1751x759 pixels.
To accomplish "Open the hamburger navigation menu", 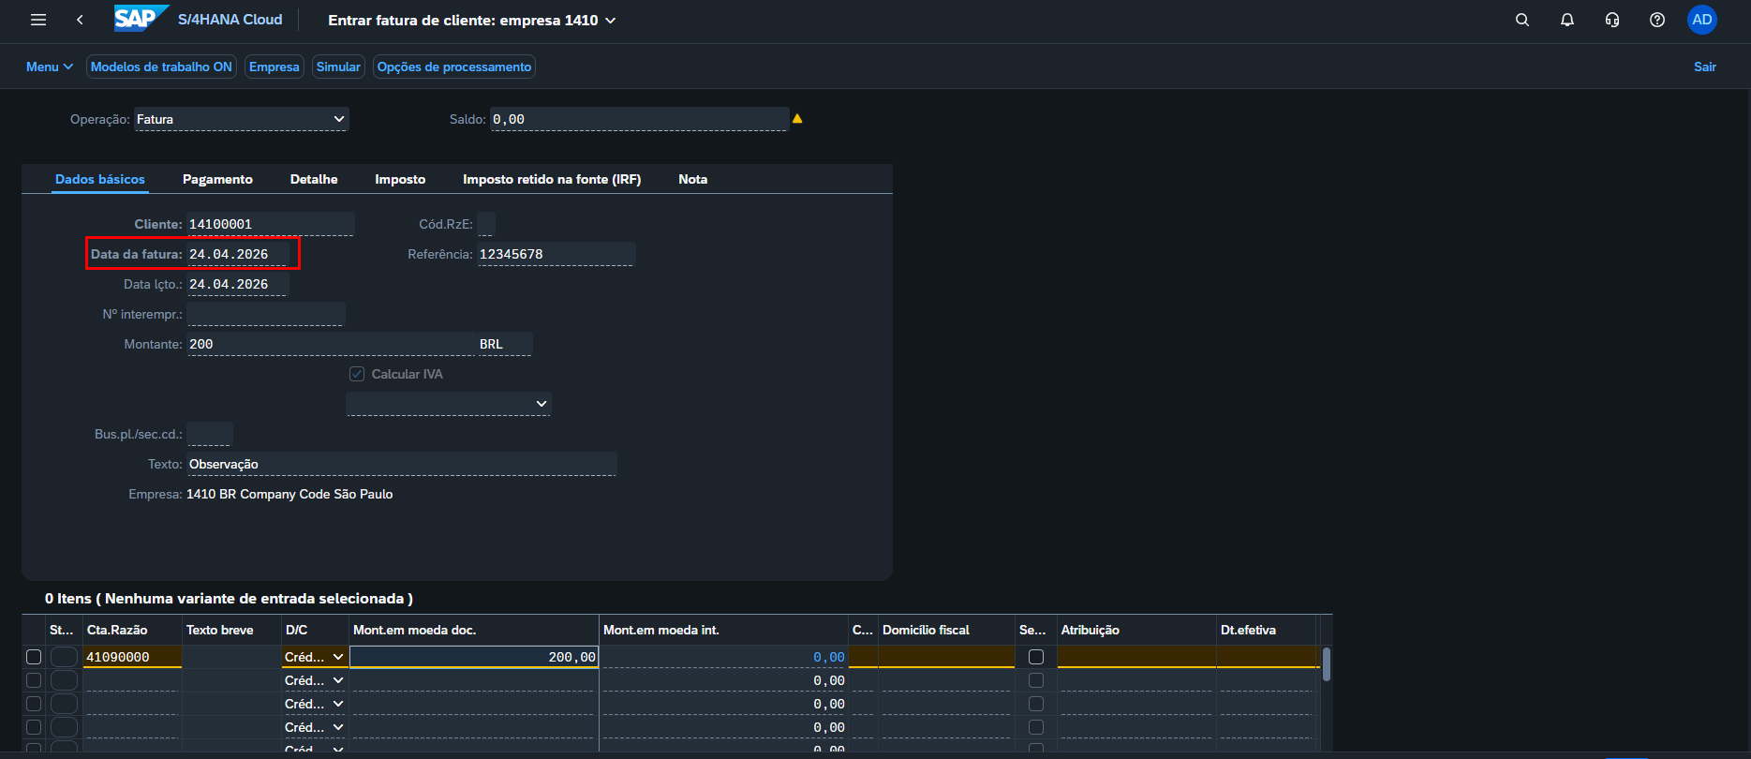I will 38,20.
